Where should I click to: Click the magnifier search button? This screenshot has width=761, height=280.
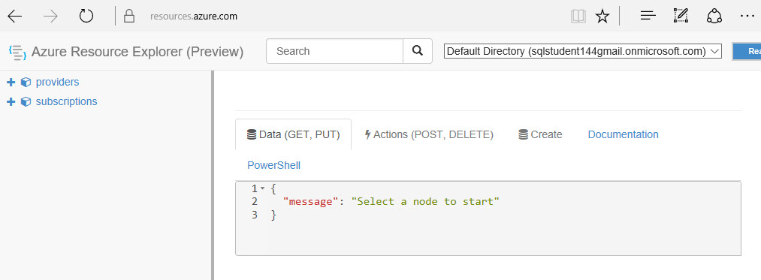coord(418,51)
